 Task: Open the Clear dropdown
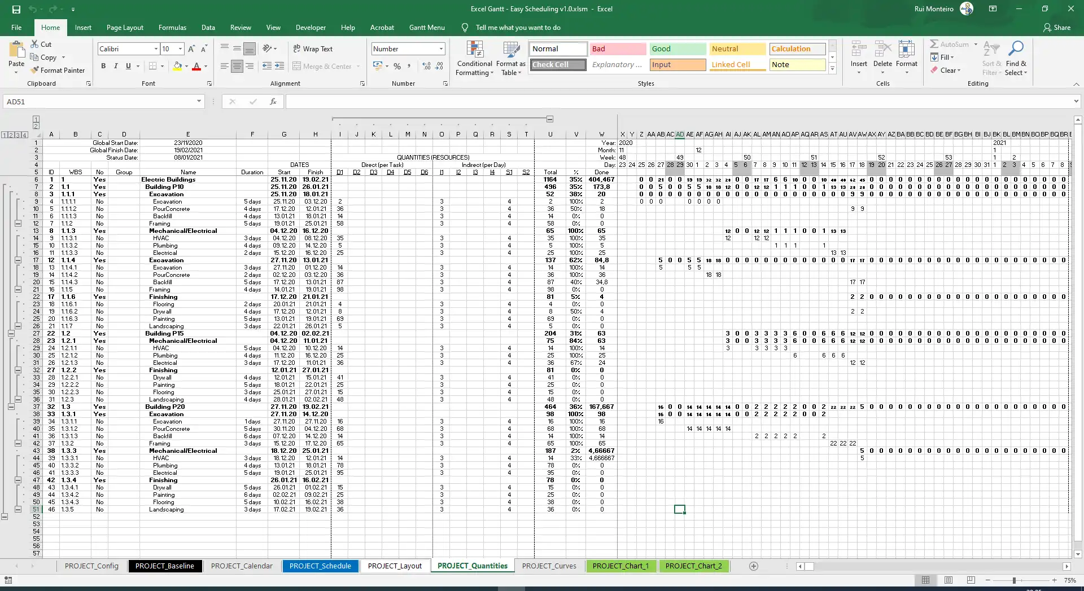click(x=945, y=70)
